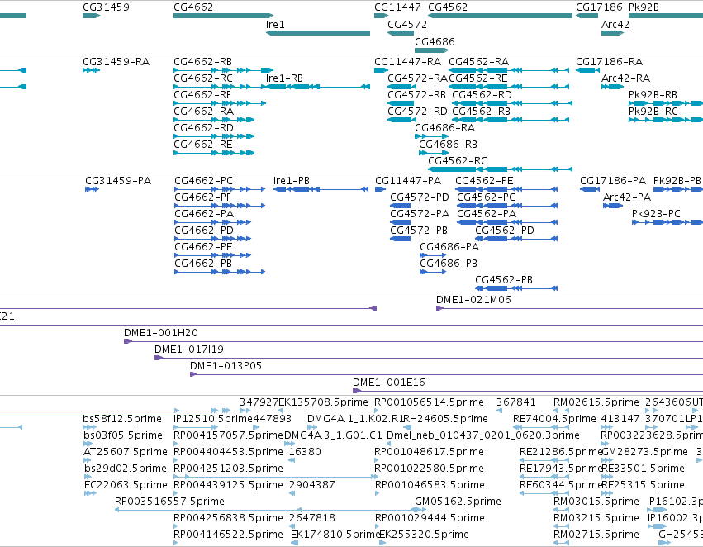Click transcript CG17186-RA
The width and height of the screenshot is (703, 547).
pos(588,70)
